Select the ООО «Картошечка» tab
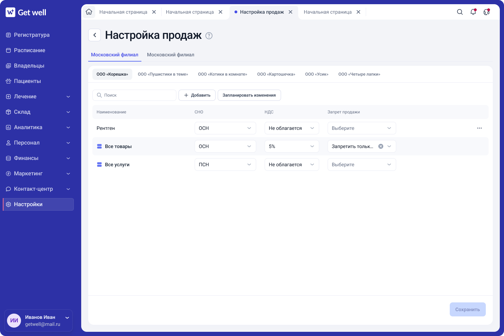Image resolution: width=504 pixels, height=336 pixels. tap(276, 74)
